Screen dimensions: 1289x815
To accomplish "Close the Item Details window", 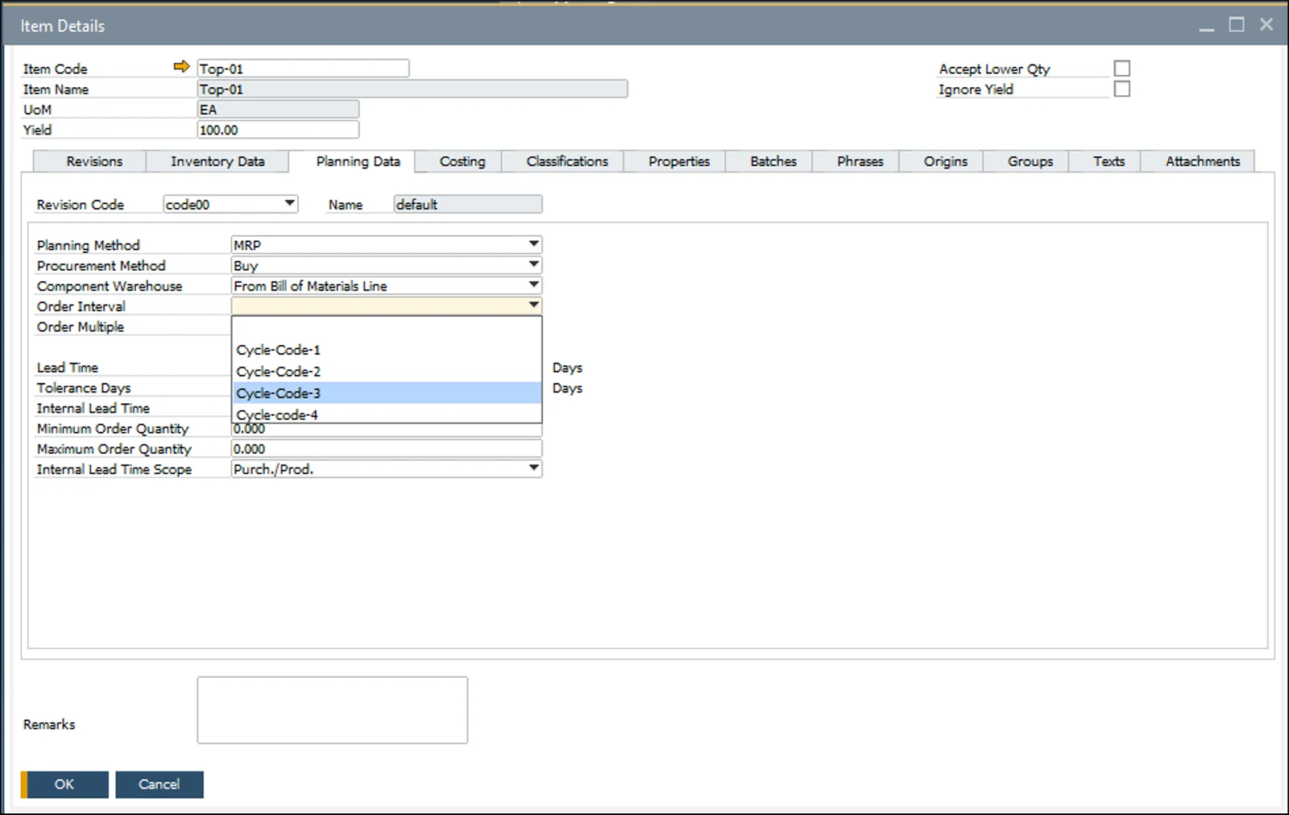I will (1266, 25).
